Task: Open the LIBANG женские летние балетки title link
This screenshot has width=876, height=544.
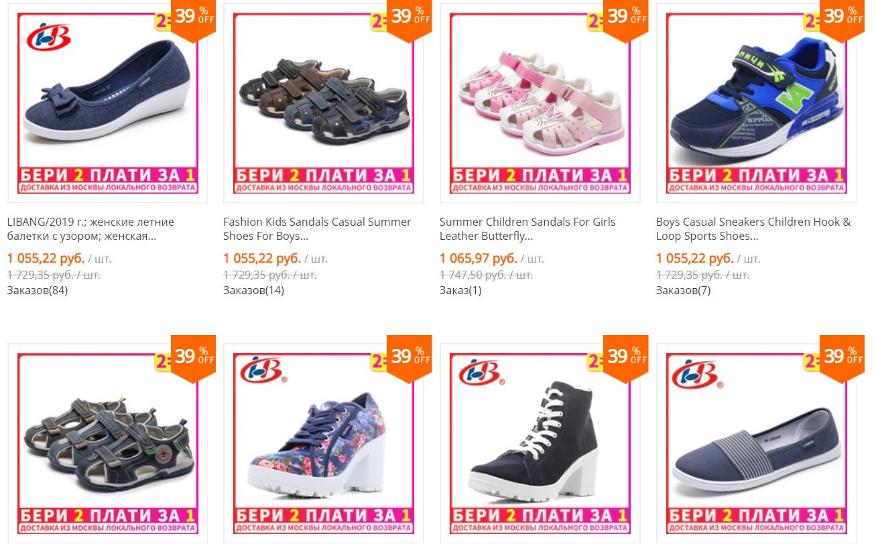Action: 90,229
